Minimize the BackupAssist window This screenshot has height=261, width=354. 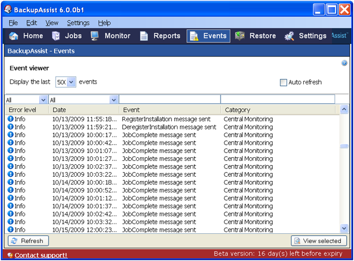tap(319, 10)
